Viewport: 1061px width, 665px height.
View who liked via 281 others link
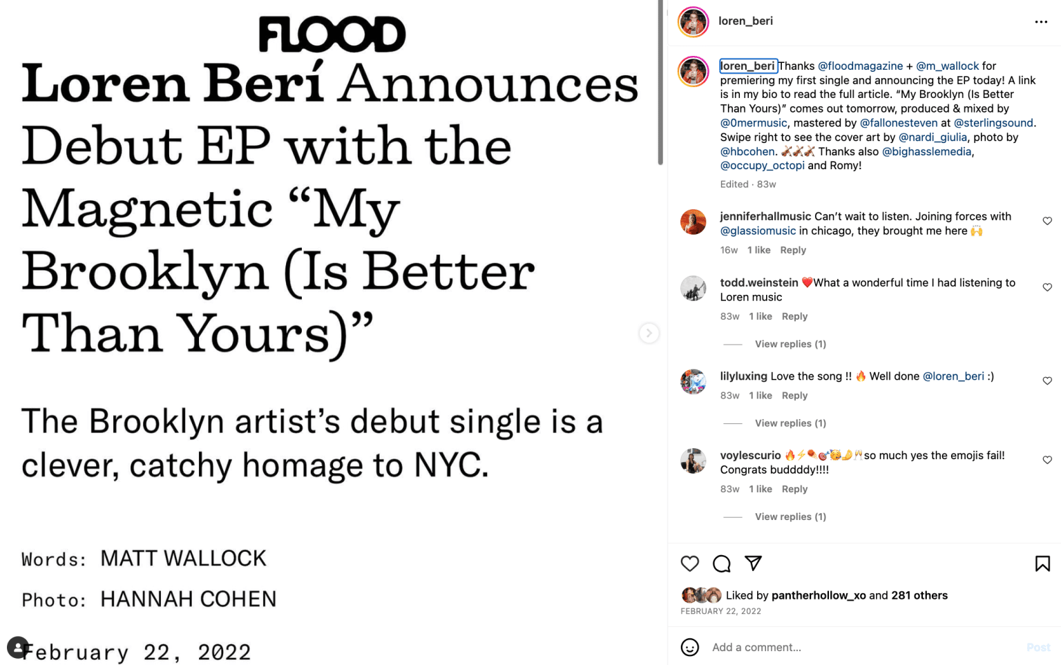coord(919,595)
